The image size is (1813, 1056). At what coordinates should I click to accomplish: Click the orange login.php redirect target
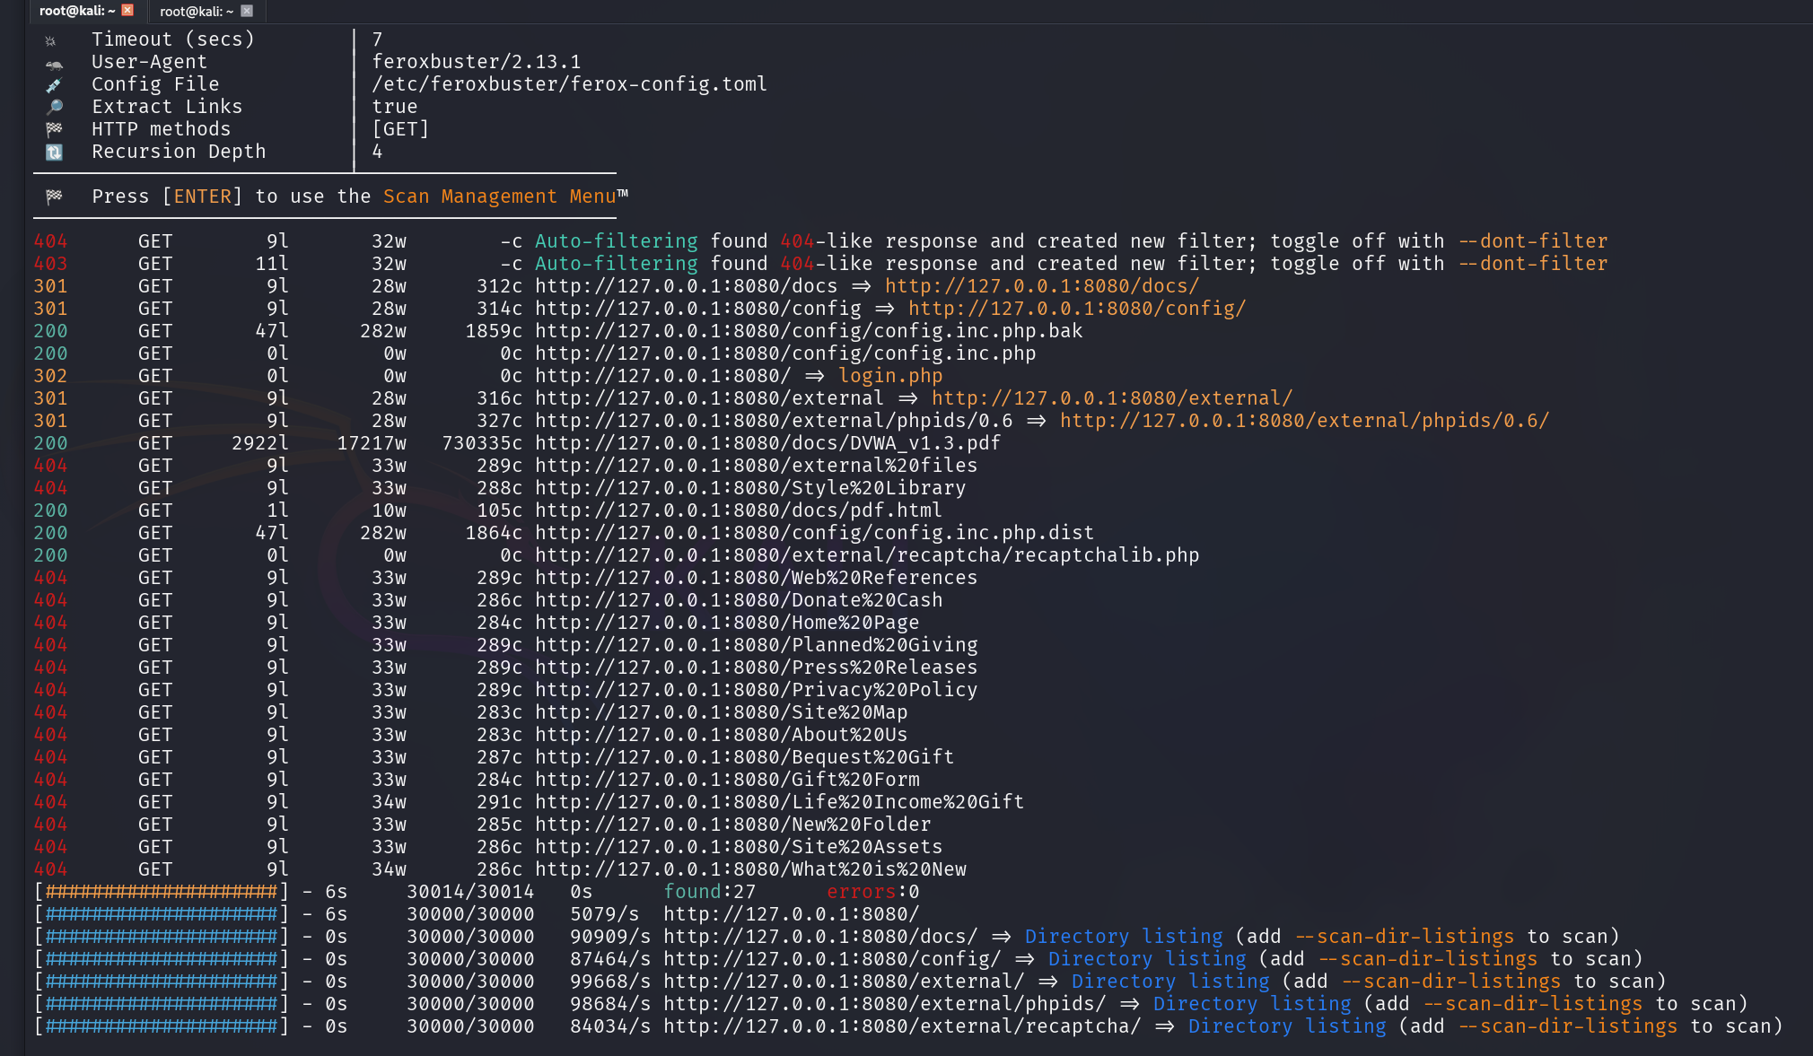[x=890, y=376]
